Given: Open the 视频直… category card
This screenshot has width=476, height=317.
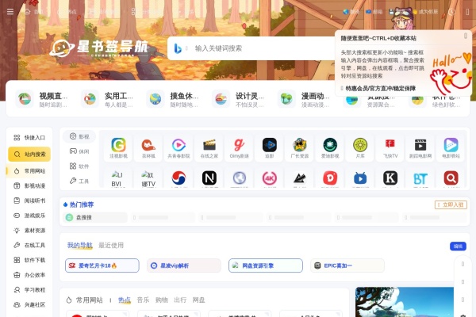Looking at the screenshot, I should [x=41, y=100].
